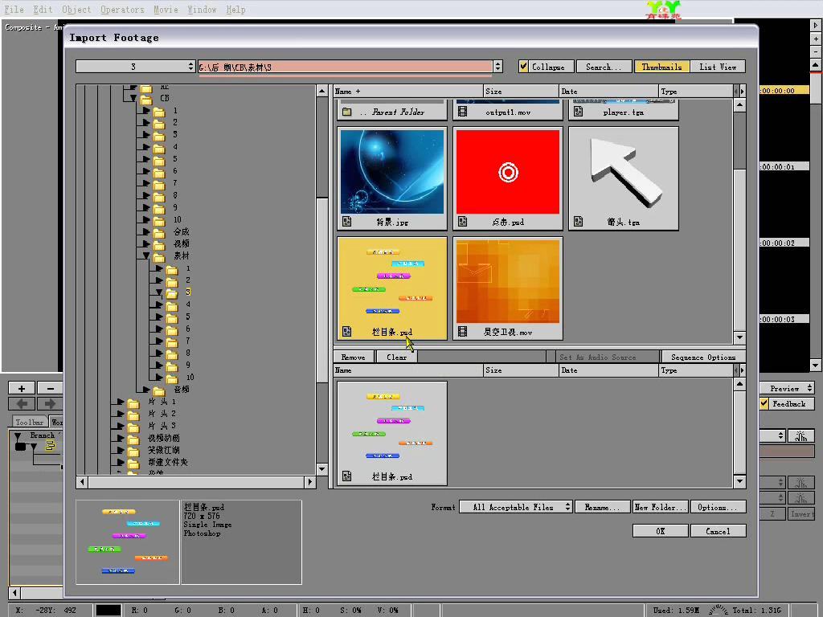Click the folder tree's left scroll arrow
This screenshot has height=617, width=823.
pos(82,481)
